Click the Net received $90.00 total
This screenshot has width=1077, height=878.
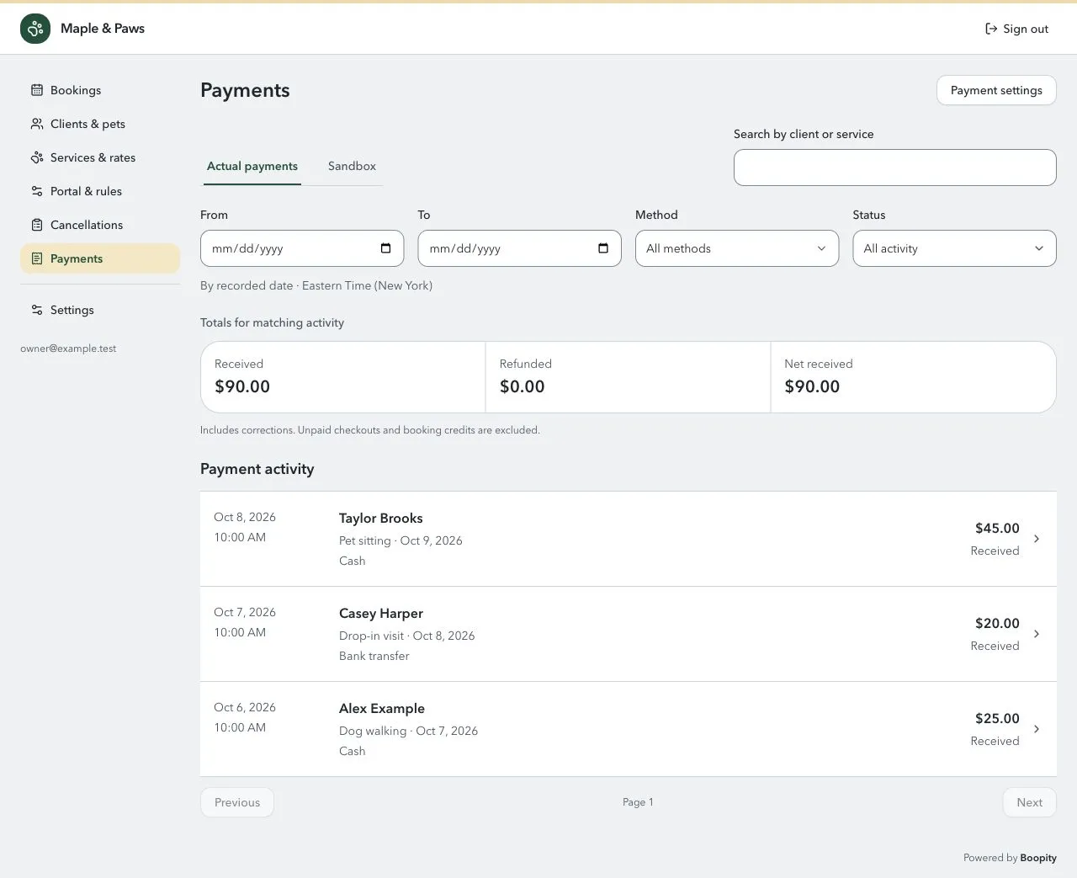[812, 386]
